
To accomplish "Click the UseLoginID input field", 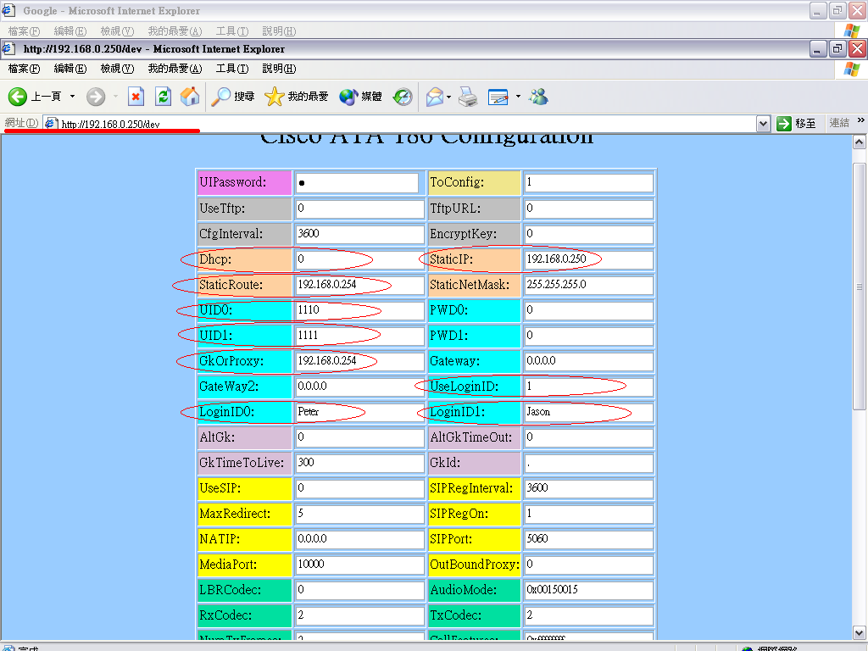I will 588,387.
